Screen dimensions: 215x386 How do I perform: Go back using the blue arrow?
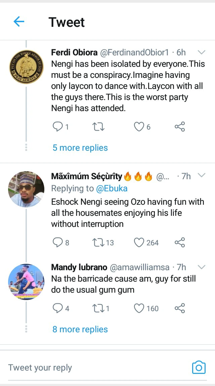[19, 22]
